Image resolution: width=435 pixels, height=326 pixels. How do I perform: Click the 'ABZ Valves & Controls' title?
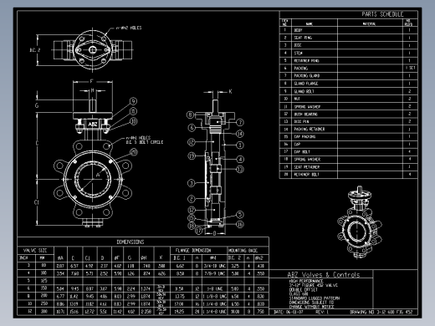[x=324, y=275]
